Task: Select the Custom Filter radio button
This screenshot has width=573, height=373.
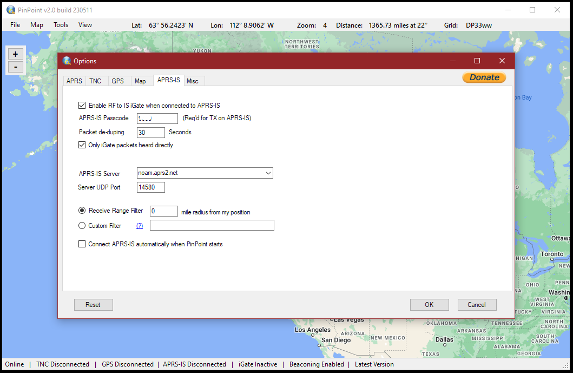Action: (x=82, y=225)
